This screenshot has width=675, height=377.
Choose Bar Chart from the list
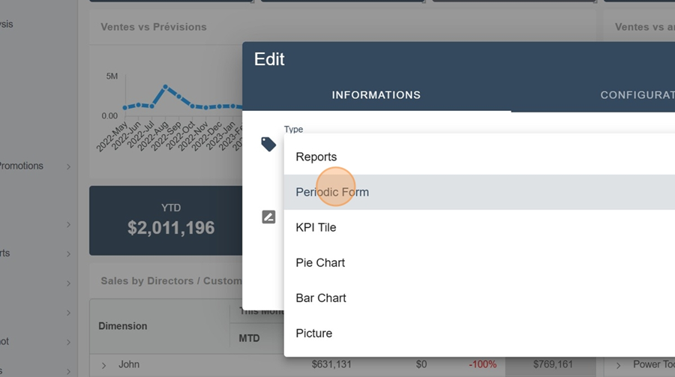pos(321,298)
